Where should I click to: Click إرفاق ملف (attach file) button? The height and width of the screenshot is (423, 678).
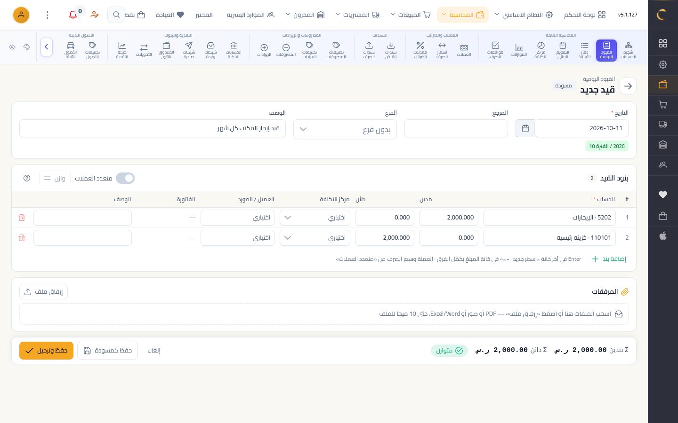coord(44,292)
